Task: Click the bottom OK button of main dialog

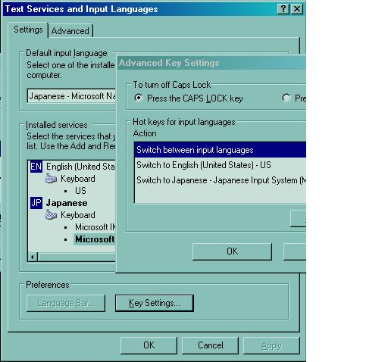Action: click(149, 345)
